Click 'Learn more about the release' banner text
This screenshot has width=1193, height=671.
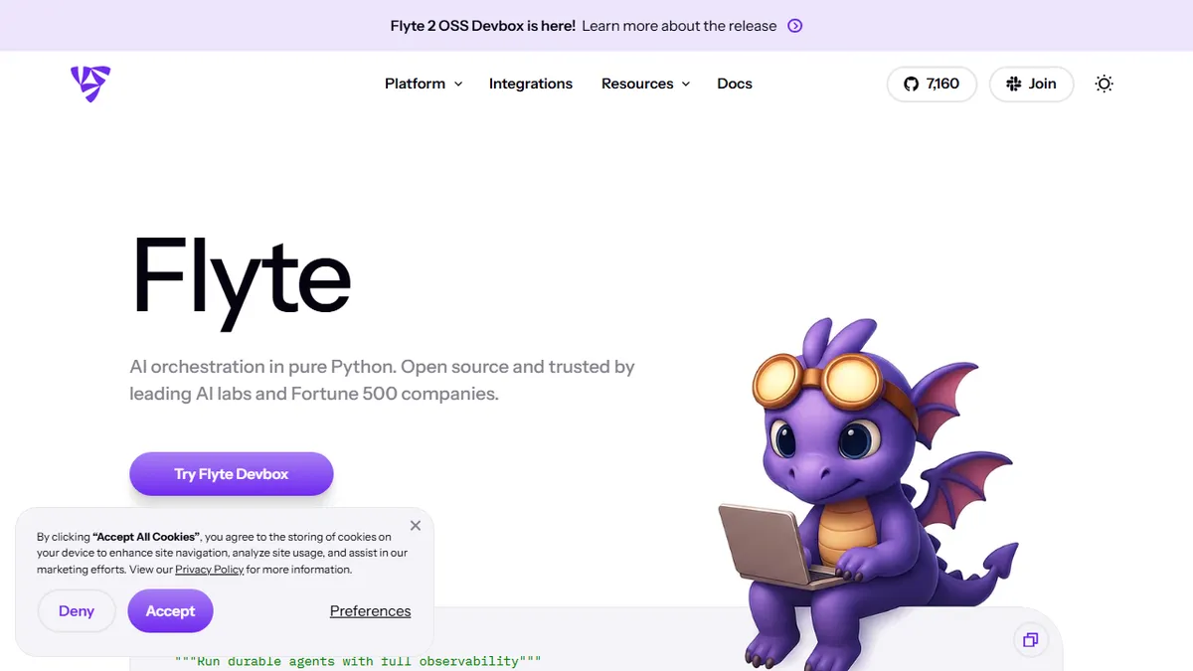(679, 26)
